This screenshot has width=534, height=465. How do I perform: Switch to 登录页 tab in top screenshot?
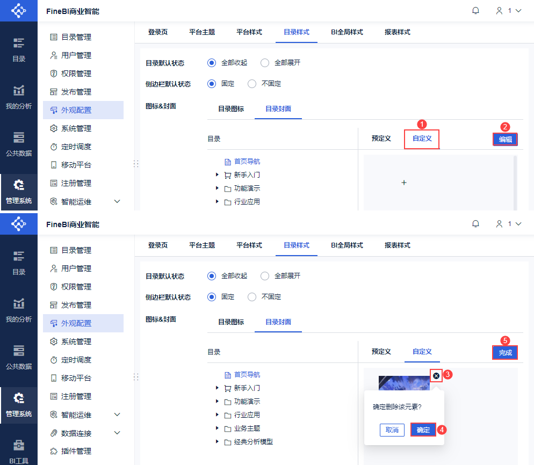pyautogui.click(x=158, y=32)
